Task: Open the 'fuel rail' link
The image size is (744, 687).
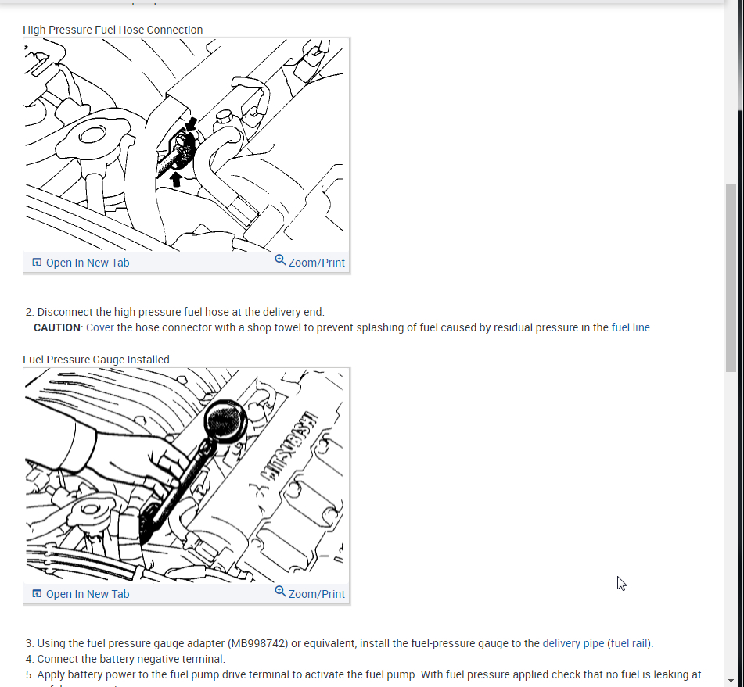Action: pyautogui.click(x=629, y=643)
